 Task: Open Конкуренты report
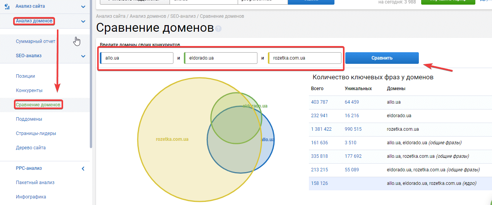(29, 91)
